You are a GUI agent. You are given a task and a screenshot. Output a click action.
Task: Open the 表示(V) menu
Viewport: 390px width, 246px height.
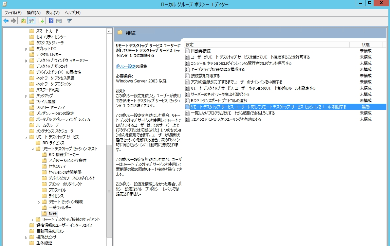pos(52,13)
